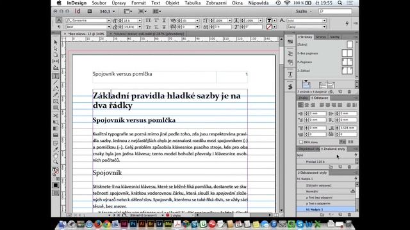Select the Scissors tool
This screenshot has height=230, width=410.
click(56, 116)
